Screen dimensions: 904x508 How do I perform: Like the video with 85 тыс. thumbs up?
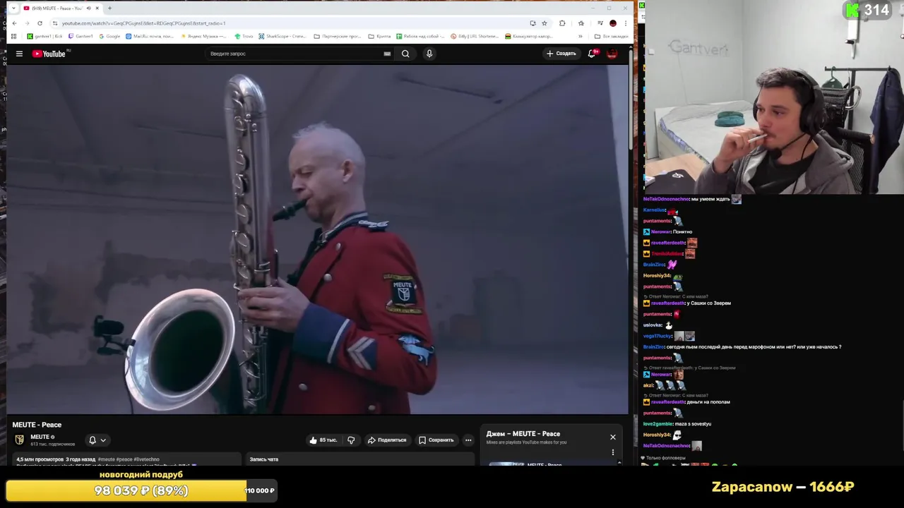323,440
